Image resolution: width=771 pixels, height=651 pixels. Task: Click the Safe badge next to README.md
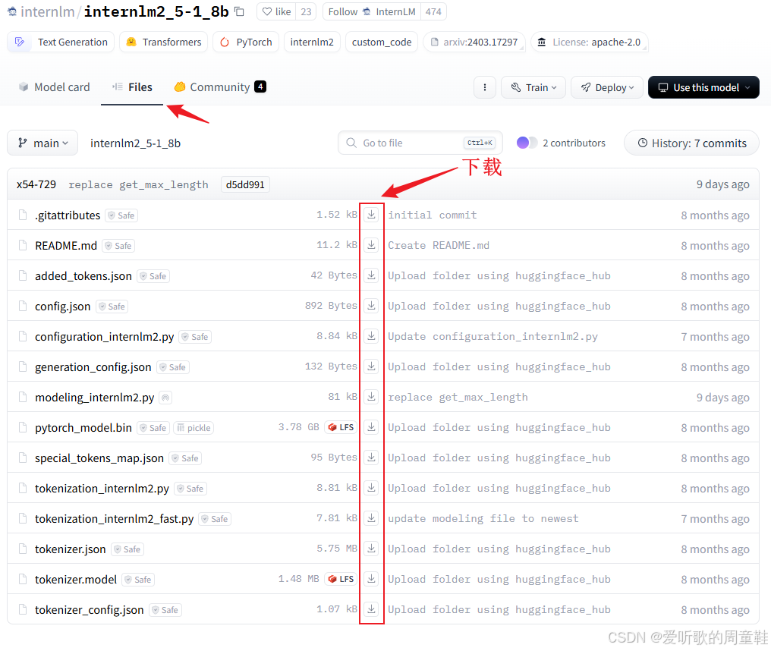[118, 246]
